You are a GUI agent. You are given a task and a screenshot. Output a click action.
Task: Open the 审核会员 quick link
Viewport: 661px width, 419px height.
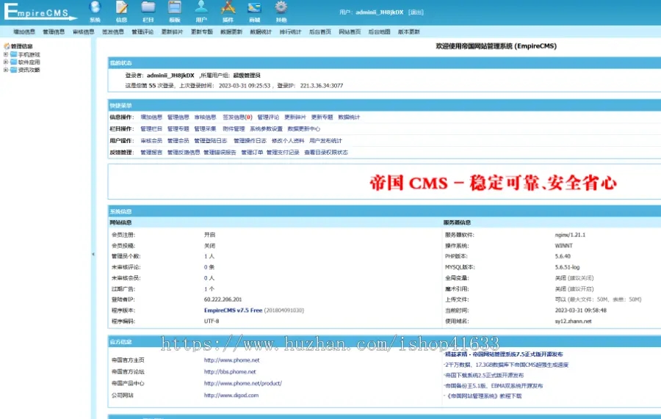151,141
